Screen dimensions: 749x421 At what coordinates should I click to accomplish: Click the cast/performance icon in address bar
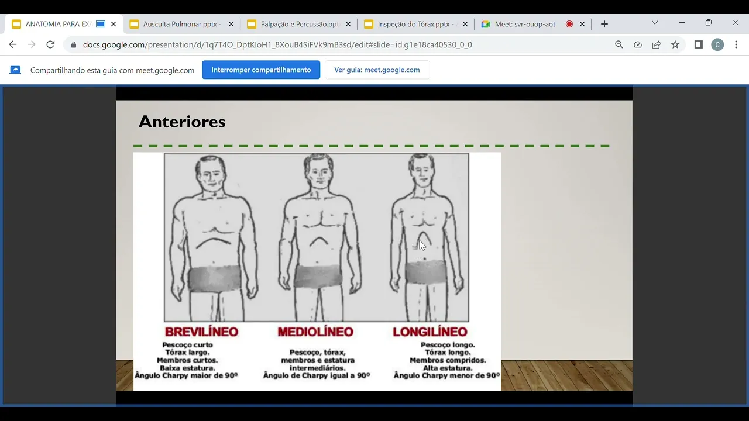[x=638, y=44]
